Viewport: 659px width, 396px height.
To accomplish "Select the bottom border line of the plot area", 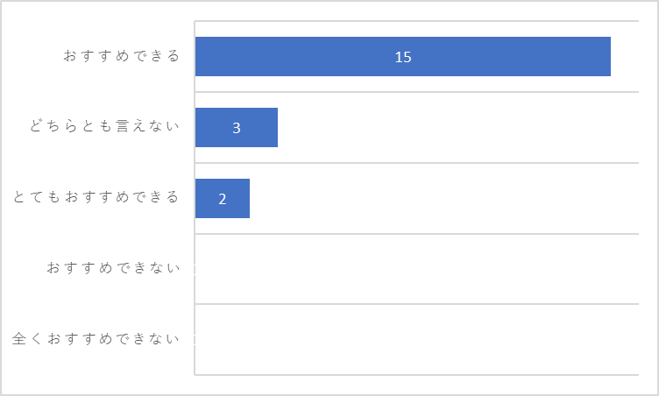I will tap(416, 375).
